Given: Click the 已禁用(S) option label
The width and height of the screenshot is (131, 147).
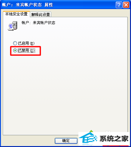Looking at the screenshot, I should (x=26, y=51).
